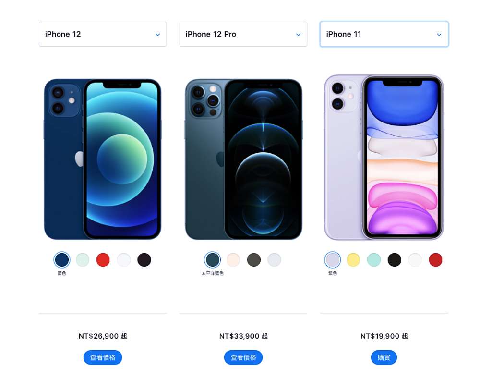Select the white iPhone 12 color
Image resolution: width=480 pixels, height=379 pixels.
point(123,260)
